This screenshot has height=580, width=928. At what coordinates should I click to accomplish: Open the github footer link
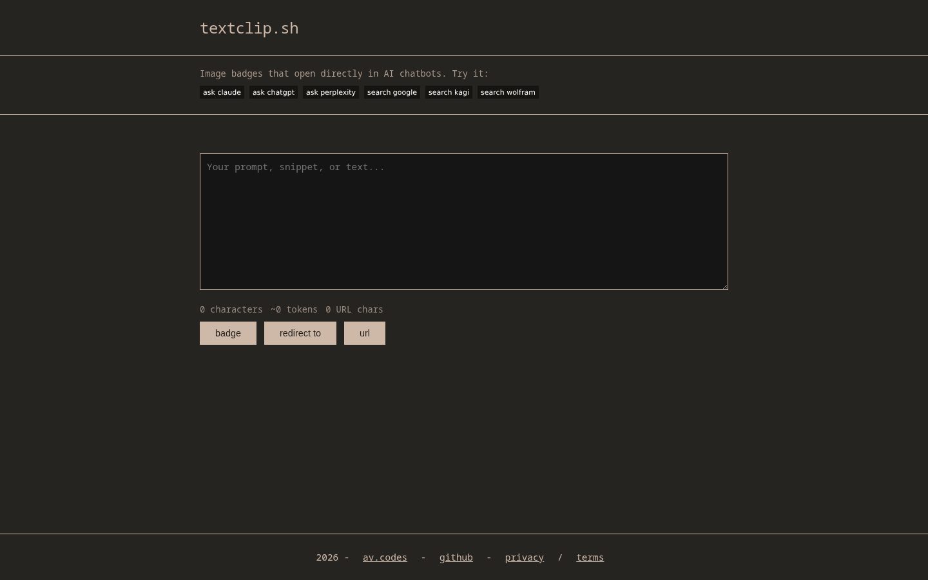coord(456,557)
